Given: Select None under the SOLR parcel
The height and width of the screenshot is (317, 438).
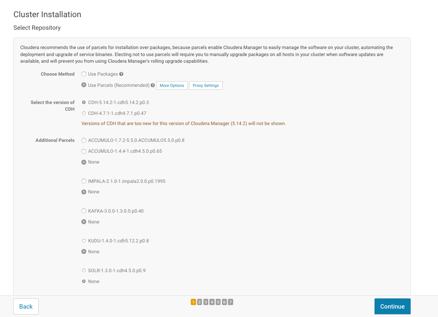Looking at the screenshot, I should (x=84, y=281).
